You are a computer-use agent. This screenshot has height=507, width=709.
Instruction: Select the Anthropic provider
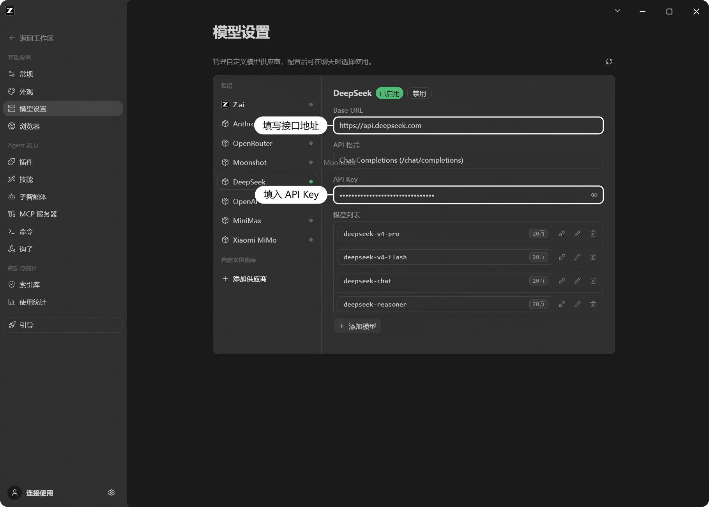267,124
